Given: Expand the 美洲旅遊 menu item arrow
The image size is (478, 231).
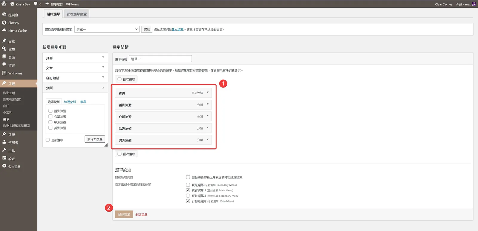Looking at the screenshot, I should point(208,139).
